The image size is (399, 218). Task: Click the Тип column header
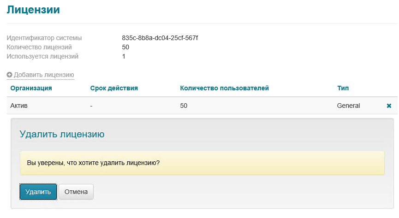(x=343, y=88)
